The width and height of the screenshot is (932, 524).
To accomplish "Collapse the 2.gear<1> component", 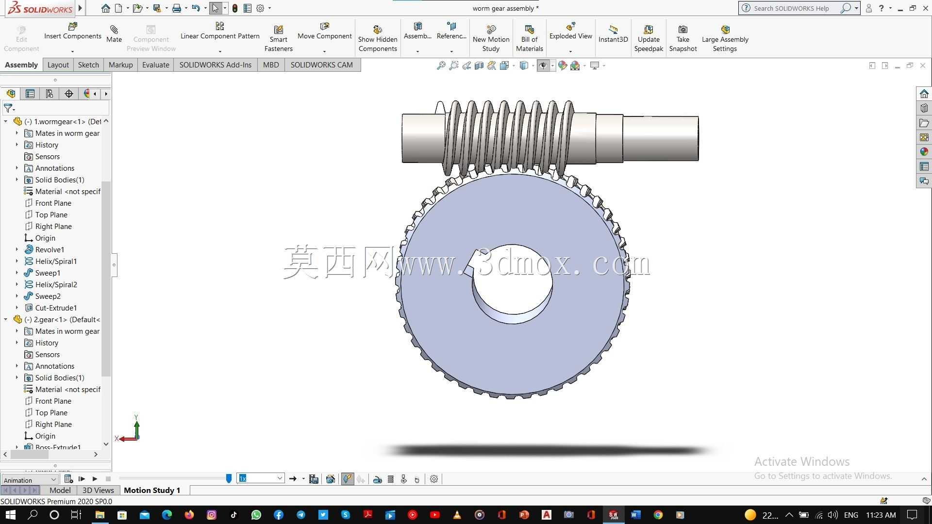I will click(x=6, y=320).
